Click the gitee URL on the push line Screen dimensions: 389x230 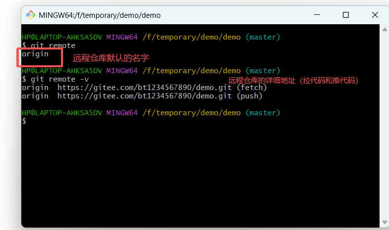click(144, 96)
